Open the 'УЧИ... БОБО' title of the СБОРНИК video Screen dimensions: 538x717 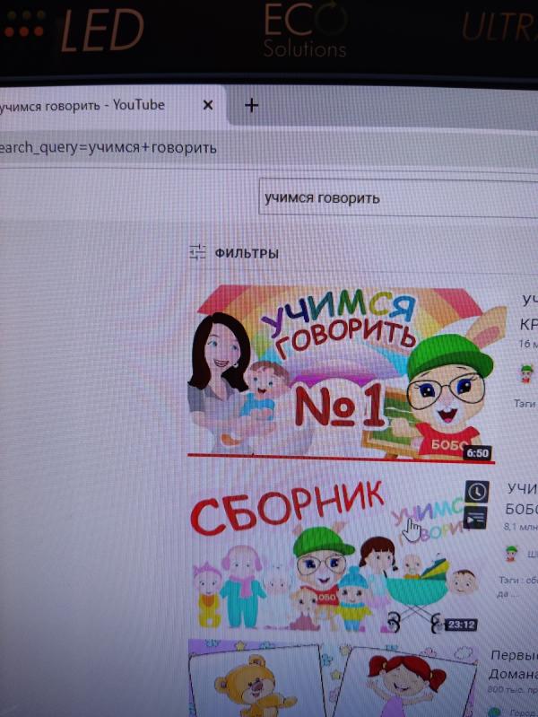[x=521, y=498]
